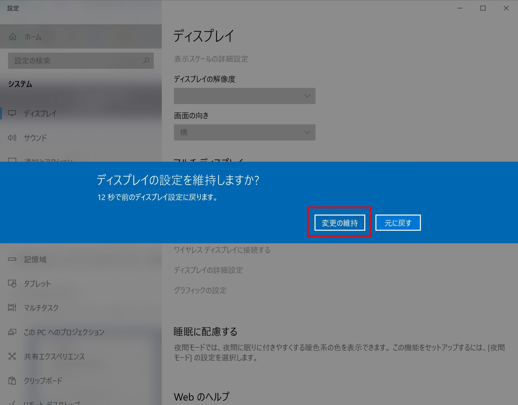The height and width of the screenshot is (405, 518).
Task: Click the Home icon in sidebar
Action: click(x=13, y=37)
